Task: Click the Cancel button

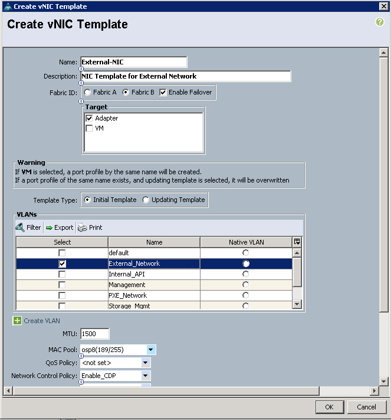Action: pyautogui.click(x=367, y=407)
